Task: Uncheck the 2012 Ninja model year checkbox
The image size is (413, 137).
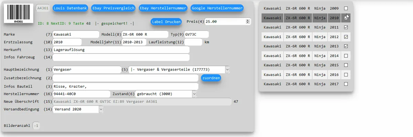Action: [x=346, y=37]
